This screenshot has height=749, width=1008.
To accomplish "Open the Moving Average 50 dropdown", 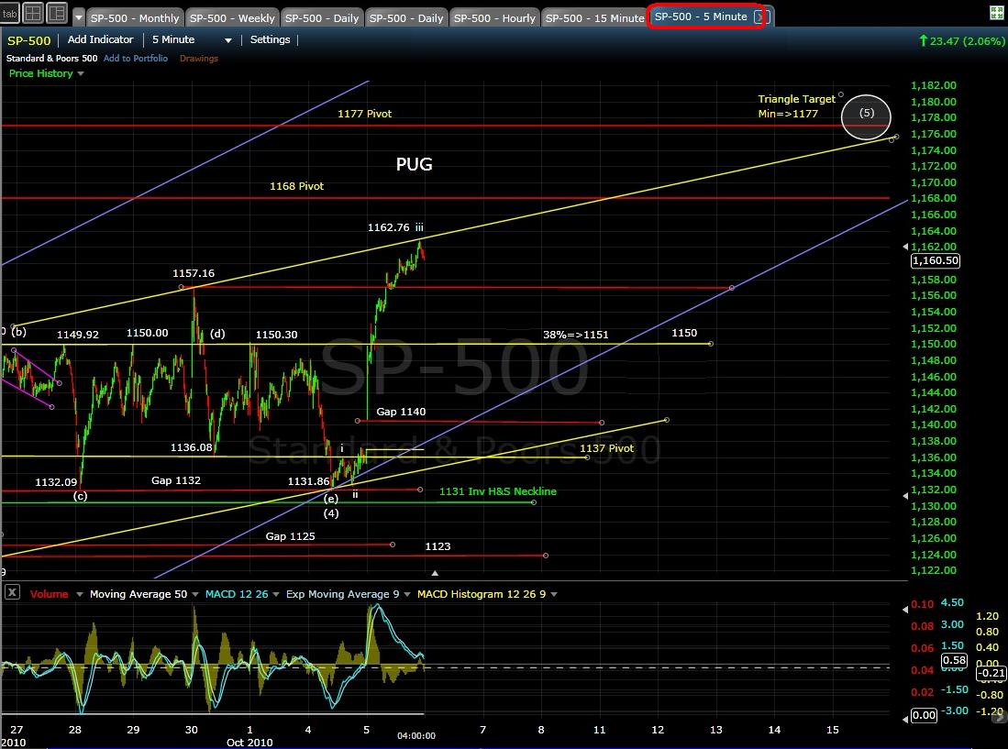I will (x=195, y=594).
